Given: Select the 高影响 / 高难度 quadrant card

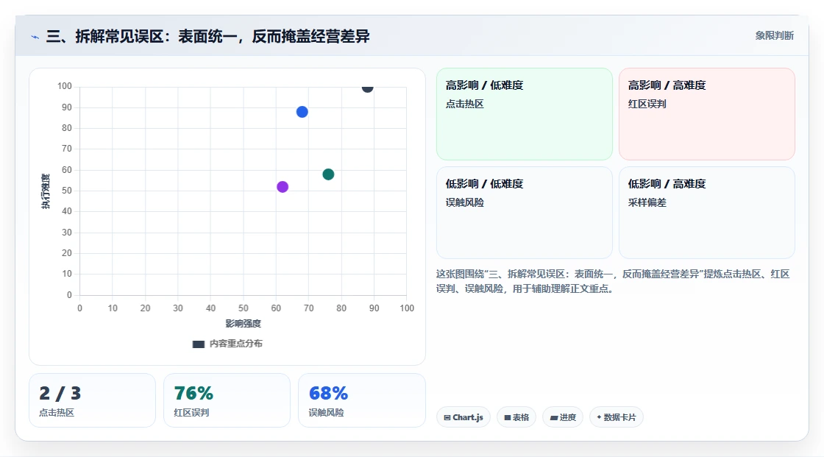Looking at the screenshot, I should coord(707,114).
